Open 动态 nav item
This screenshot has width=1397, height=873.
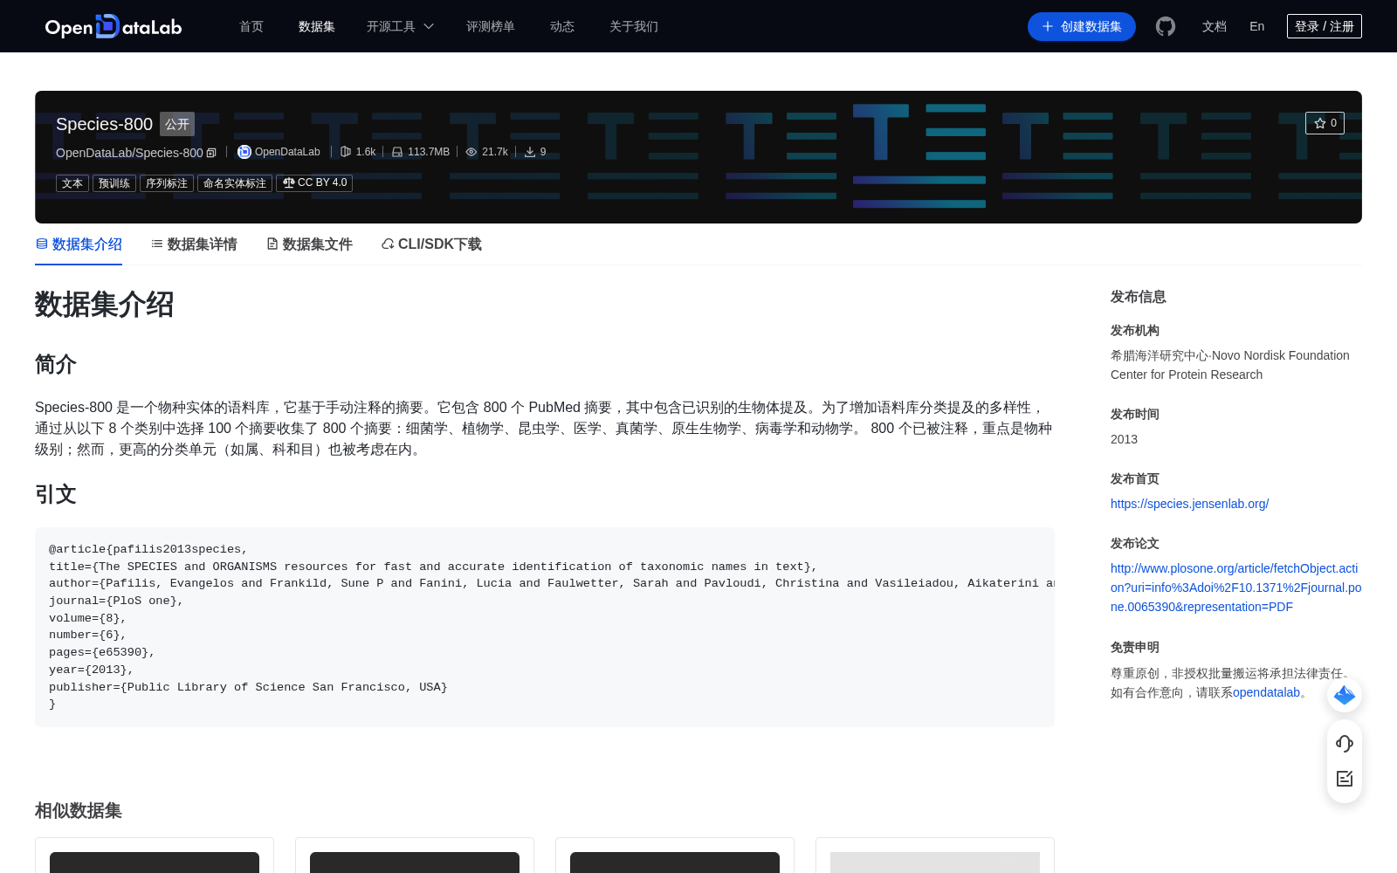(x=562, y=26)
